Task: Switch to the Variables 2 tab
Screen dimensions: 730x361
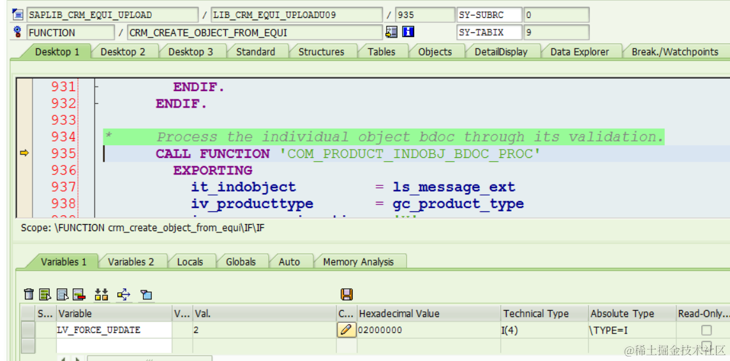Action: tap(131, 262)
